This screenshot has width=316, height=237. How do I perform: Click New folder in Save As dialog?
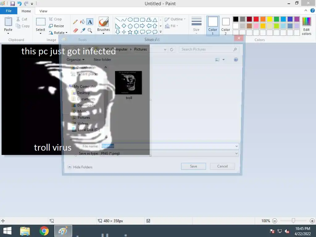click(102, 60)
